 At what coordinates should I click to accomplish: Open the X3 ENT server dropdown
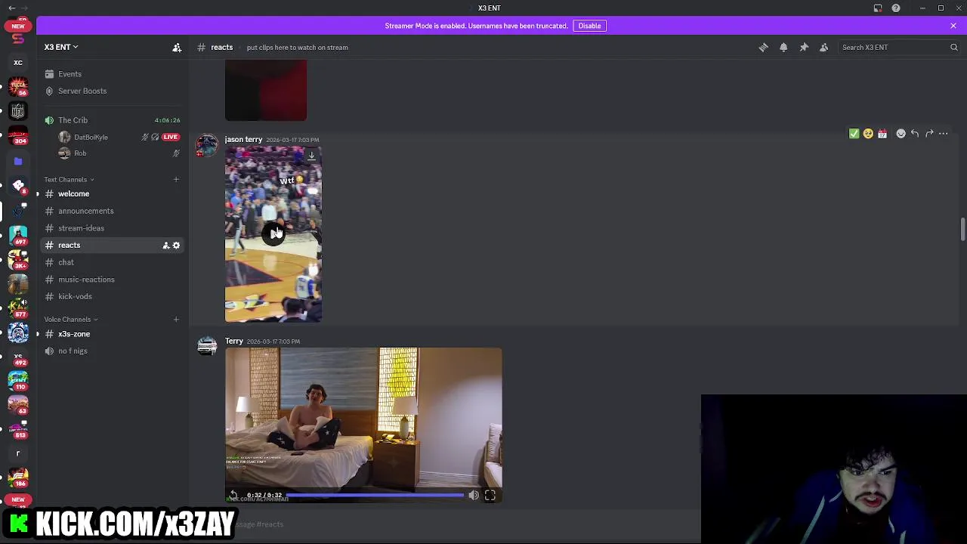coord(61,47)
